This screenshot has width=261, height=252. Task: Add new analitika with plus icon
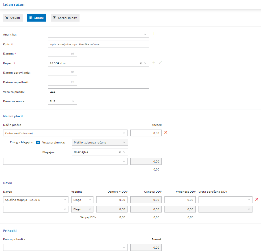click(x=154, y=34)
